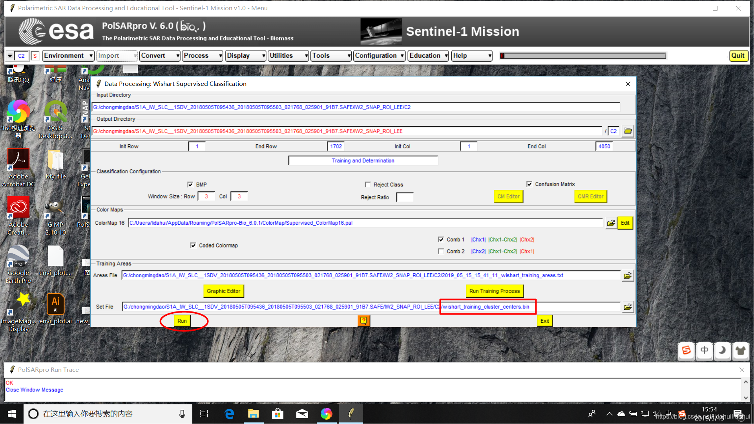Open the disabled Import menu
Screen dimensions: 754x424
(117, 56)
